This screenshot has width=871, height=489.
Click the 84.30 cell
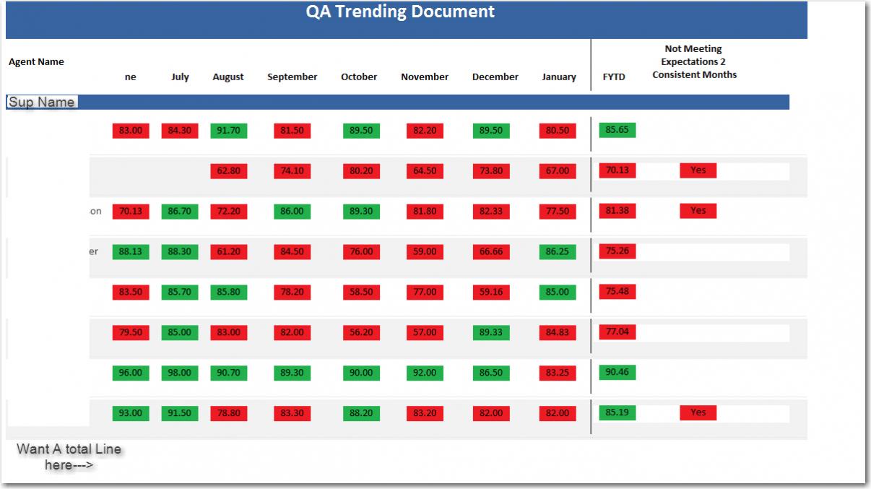180,131
